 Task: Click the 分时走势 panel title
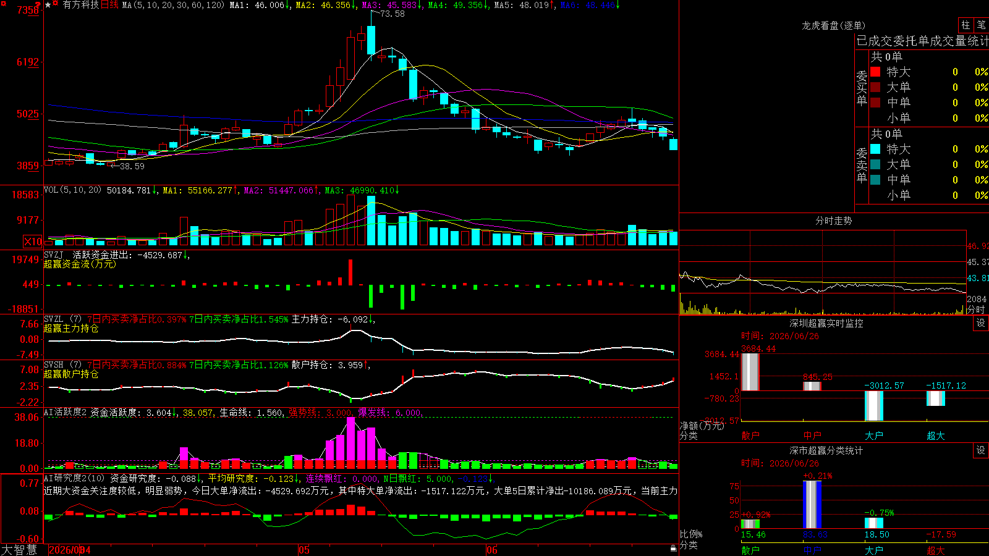click(833, 221)
